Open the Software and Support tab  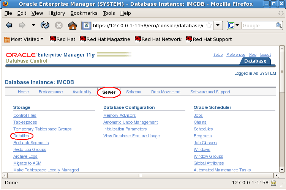point(210,92)
